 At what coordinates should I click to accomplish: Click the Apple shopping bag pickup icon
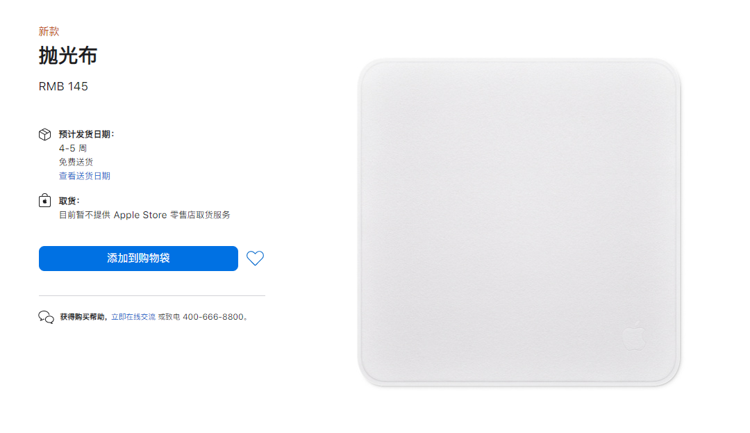point(44,200)
